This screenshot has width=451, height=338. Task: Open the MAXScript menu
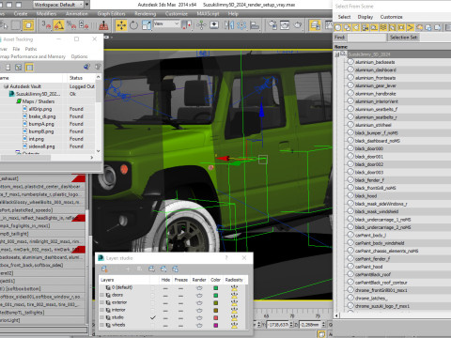click(208, 14)
